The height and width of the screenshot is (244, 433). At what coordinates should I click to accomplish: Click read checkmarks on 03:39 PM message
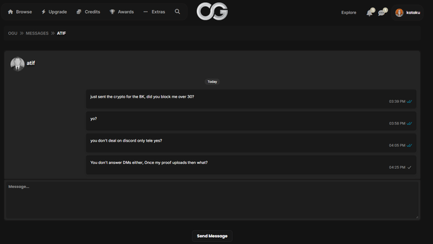(409, 102)
